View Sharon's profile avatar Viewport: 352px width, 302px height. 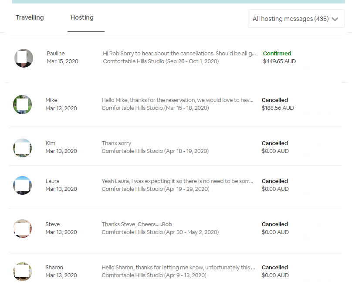(x=22, y=271)
